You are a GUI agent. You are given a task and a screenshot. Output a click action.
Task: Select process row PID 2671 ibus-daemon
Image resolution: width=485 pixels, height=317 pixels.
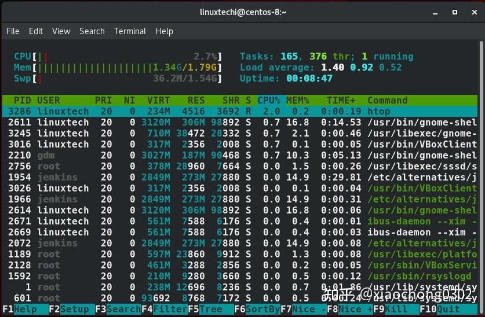(240, 222)
